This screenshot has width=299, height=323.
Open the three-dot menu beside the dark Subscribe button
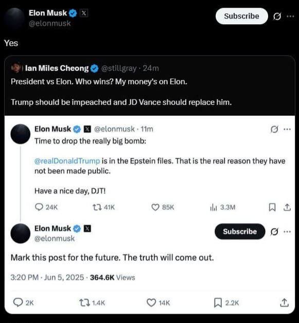pyautogui.click(x=287, y=232)
